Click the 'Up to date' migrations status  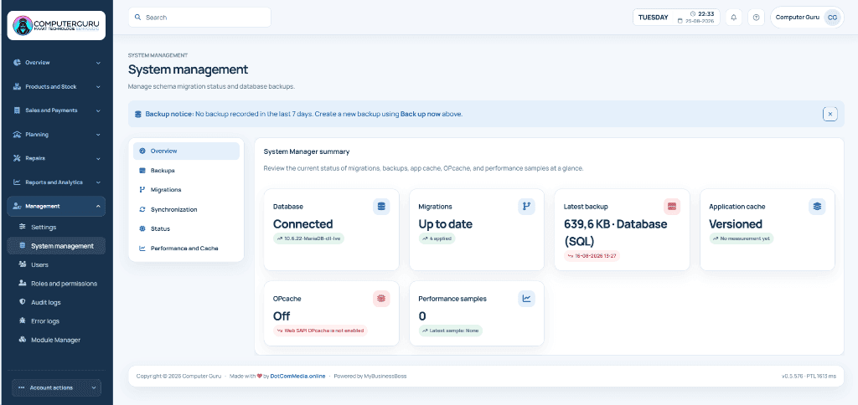click(x=446, y=224)
